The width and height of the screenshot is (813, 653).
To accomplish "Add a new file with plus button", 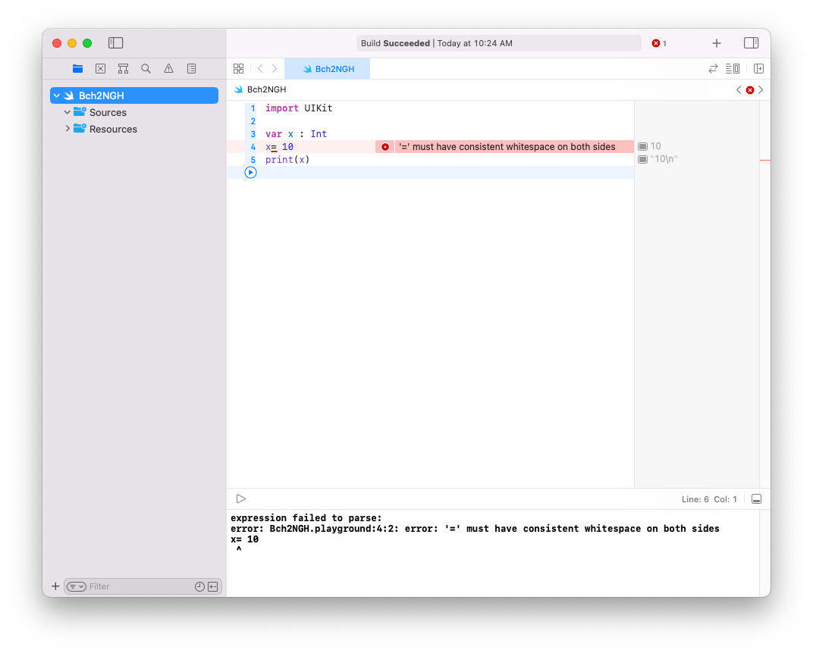I will click(x=55, y=586).
